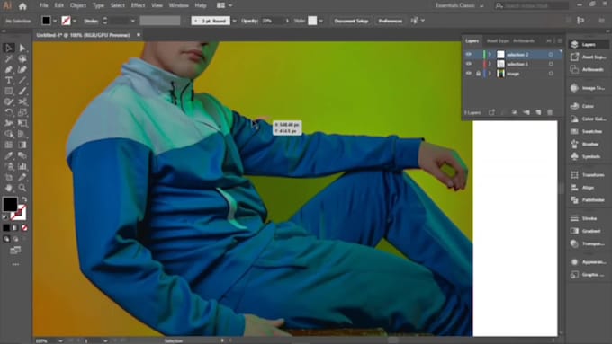Open the Object menu
Image resolution: width=612 pixels, height=344 pixels.
pyautogui.click(x=78, y=6)
